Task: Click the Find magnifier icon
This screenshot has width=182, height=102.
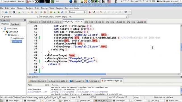Action: [x=41, y=12]
